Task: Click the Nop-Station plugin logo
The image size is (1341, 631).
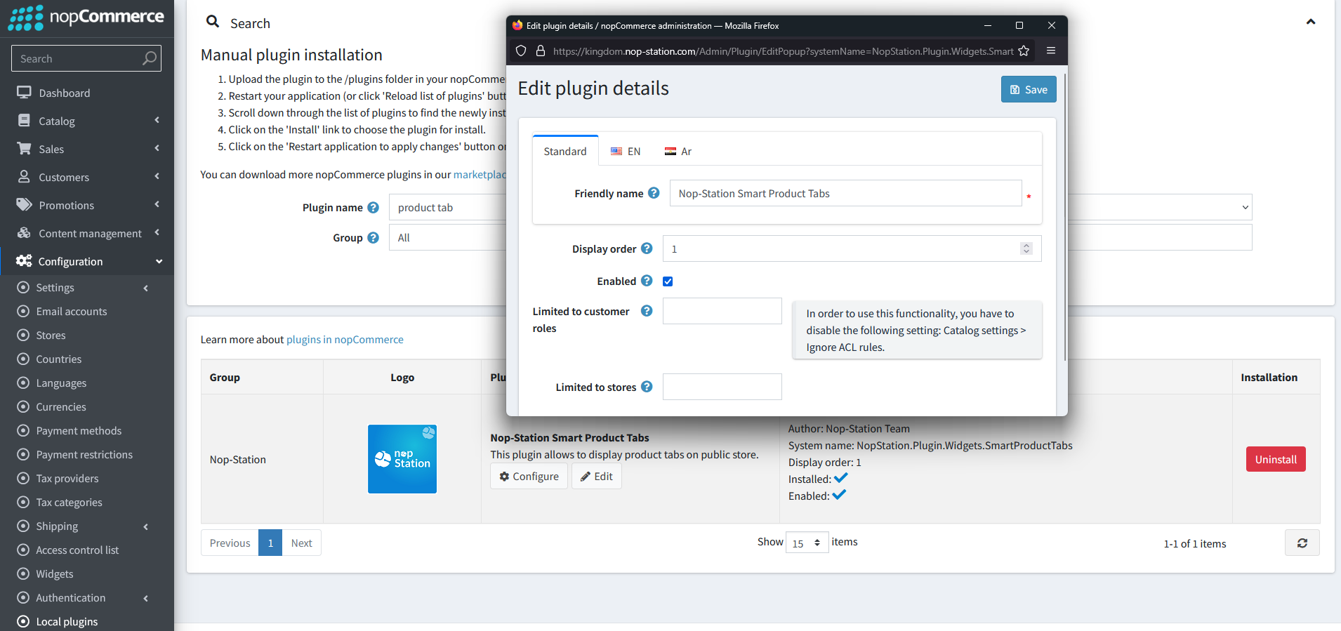Action: tap(402, 459)
